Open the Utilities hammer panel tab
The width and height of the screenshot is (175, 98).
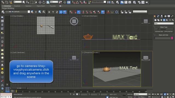pos(172,16)
